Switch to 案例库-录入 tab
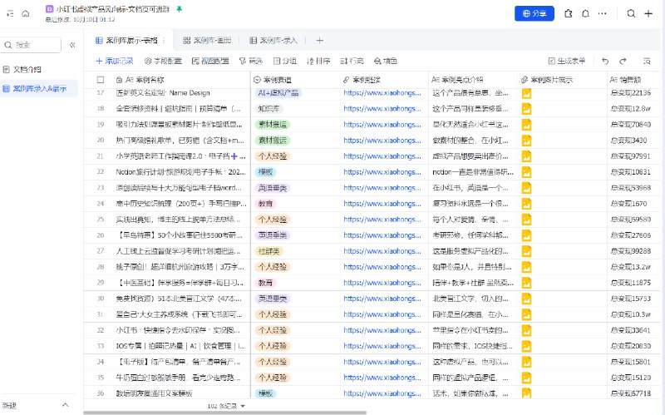Image resolution: width=665 pixels, height=415 pixels. tap(273, 40)
